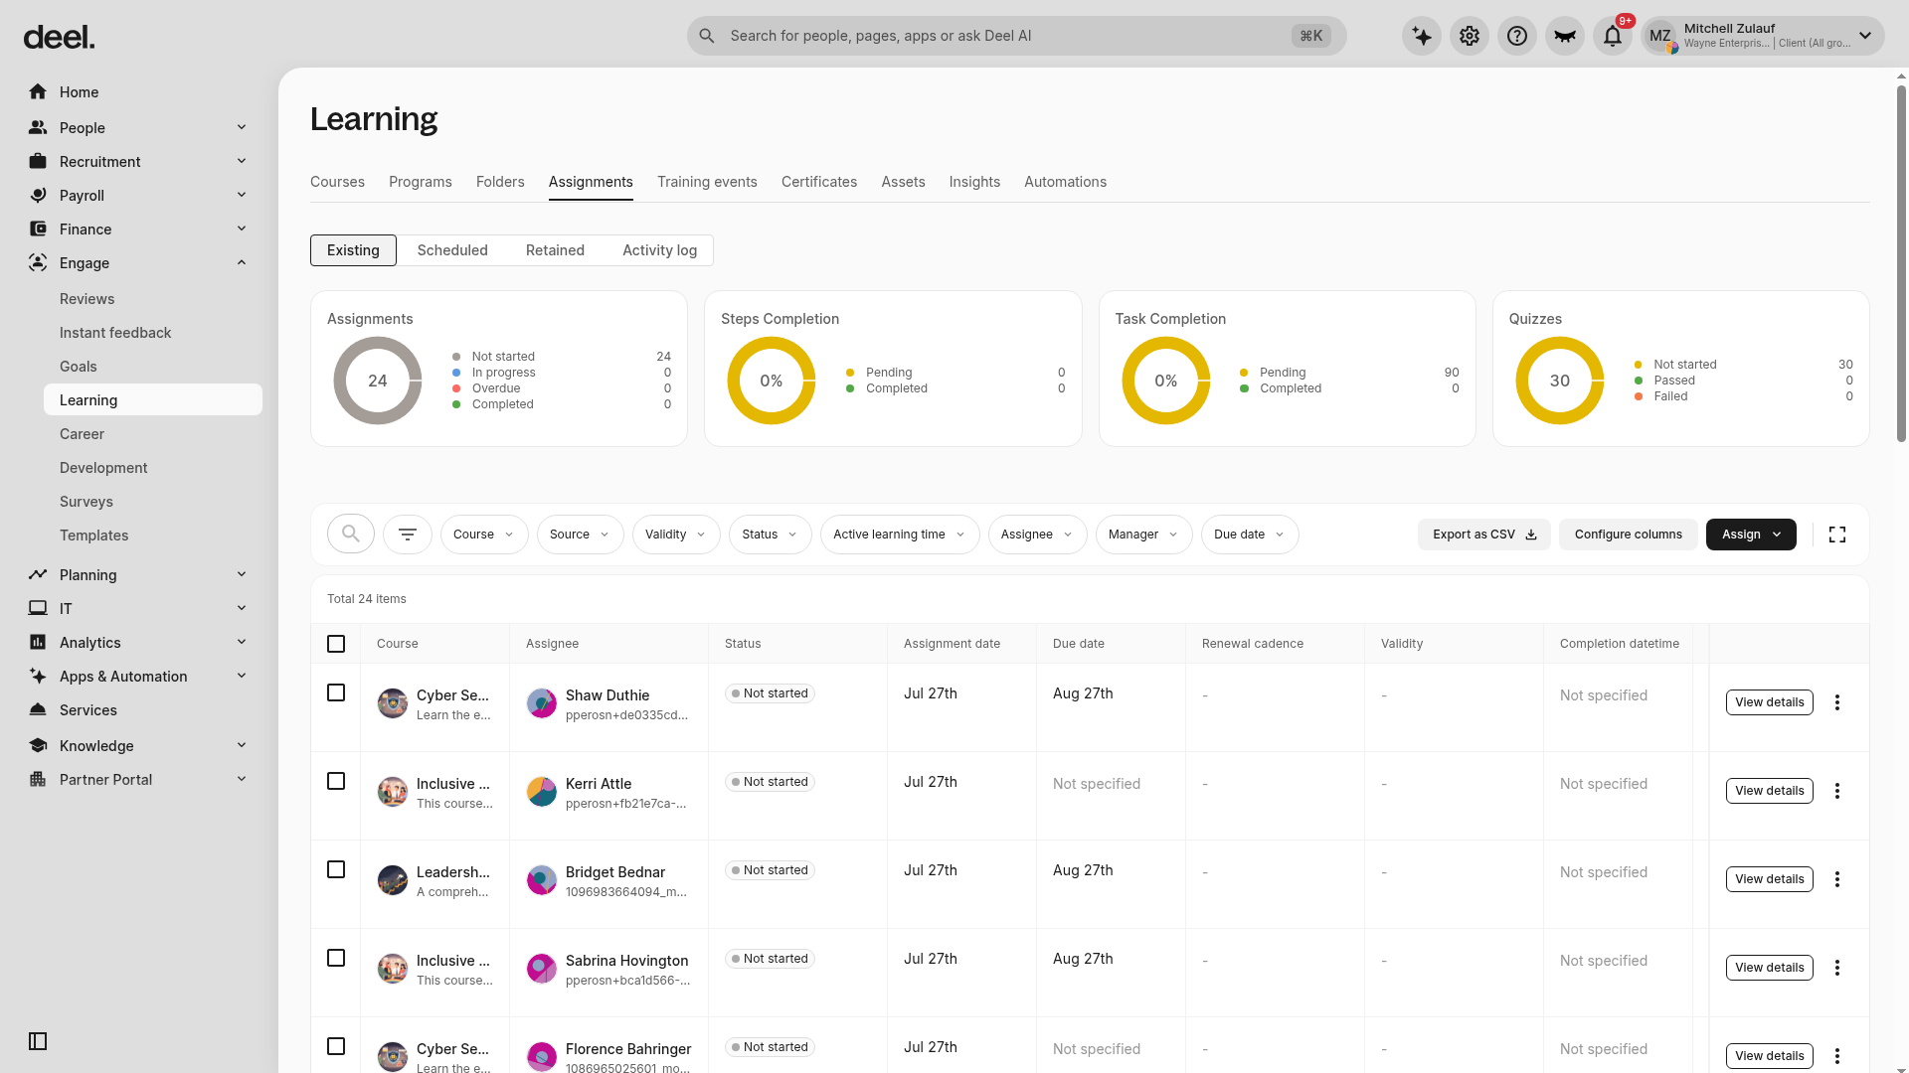Check the Florence Bahringer row checkbox
This screenshot has width=1909, height=1073.
(336, 1046)
